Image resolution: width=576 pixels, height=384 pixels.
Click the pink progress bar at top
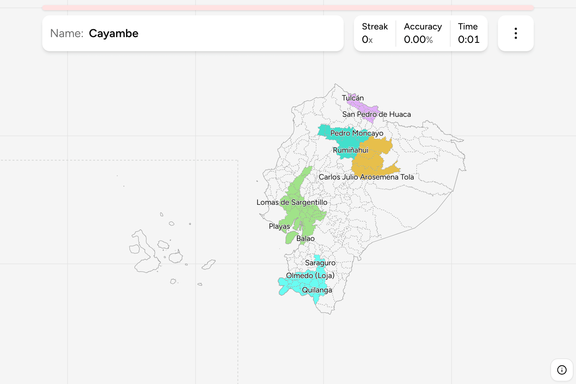click(288, 8)
